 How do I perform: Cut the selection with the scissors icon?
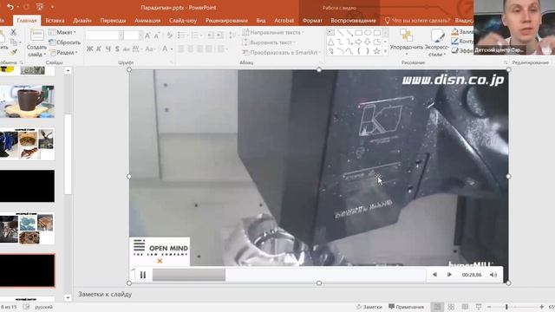coord(14,33)
